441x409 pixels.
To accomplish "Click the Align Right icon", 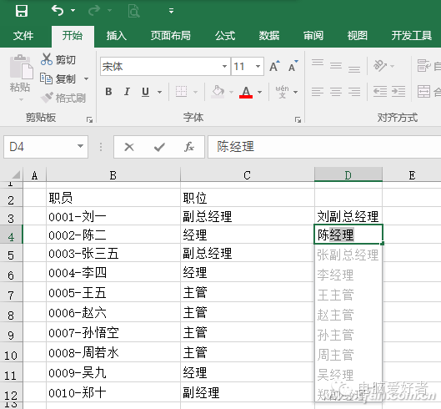I will 354,92.
